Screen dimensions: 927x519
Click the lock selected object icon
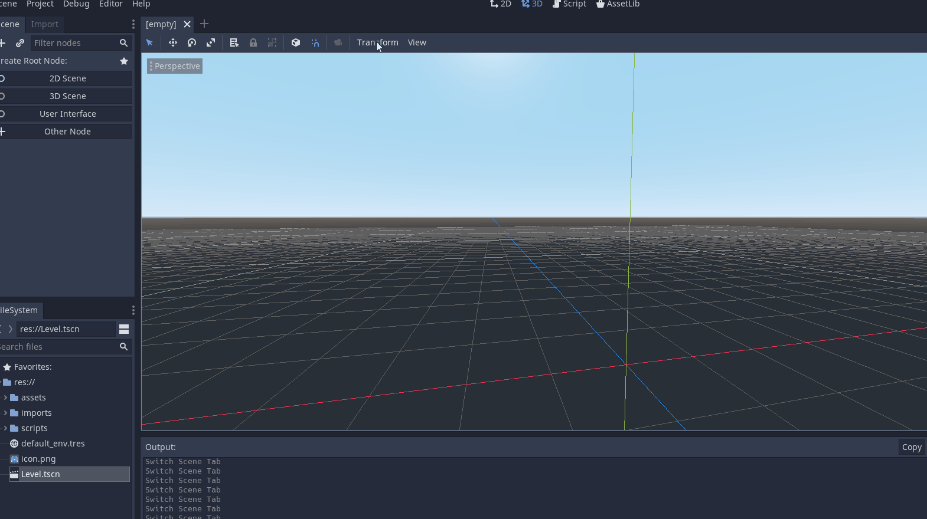253,42
